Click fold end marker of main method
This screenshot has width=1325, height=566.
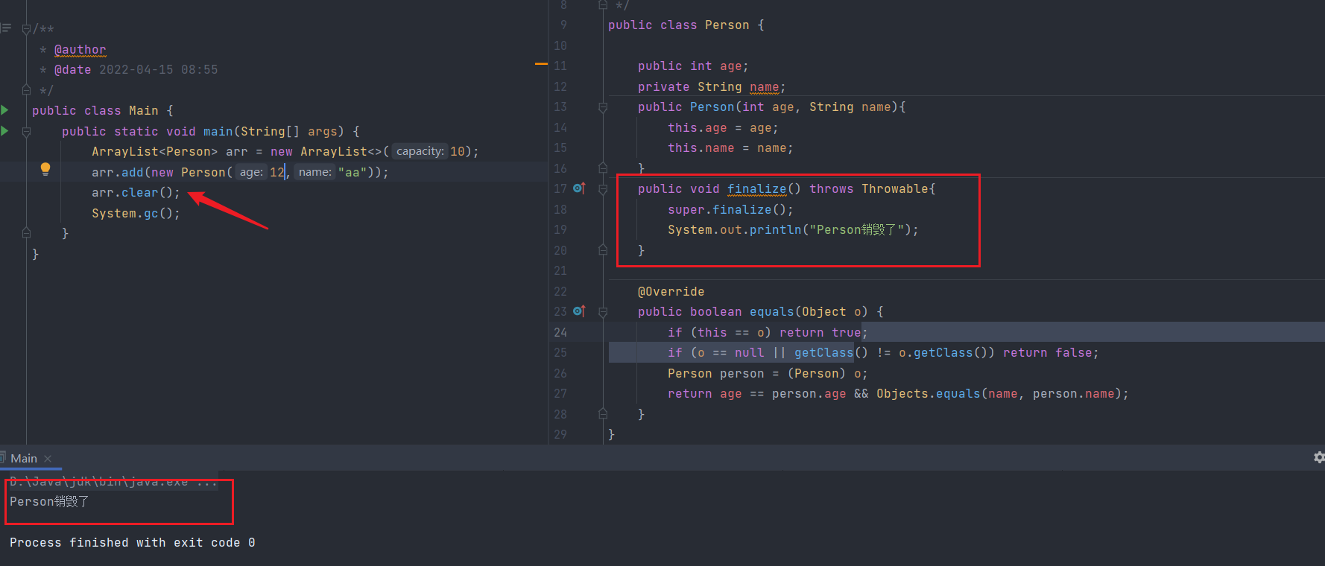(26, 233)
